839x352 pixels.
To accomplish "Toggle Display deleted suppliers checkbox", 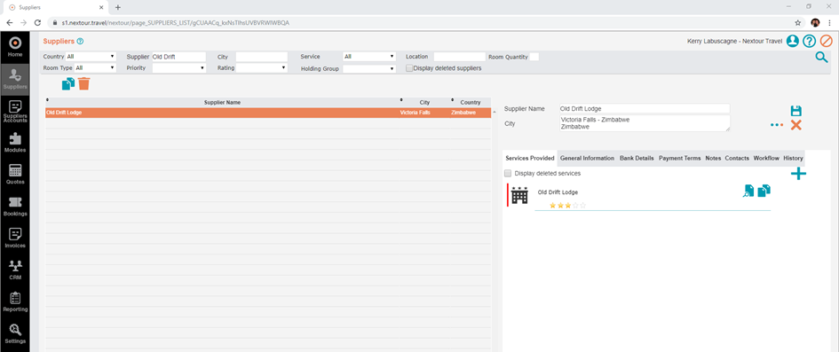I will (409, 68).
